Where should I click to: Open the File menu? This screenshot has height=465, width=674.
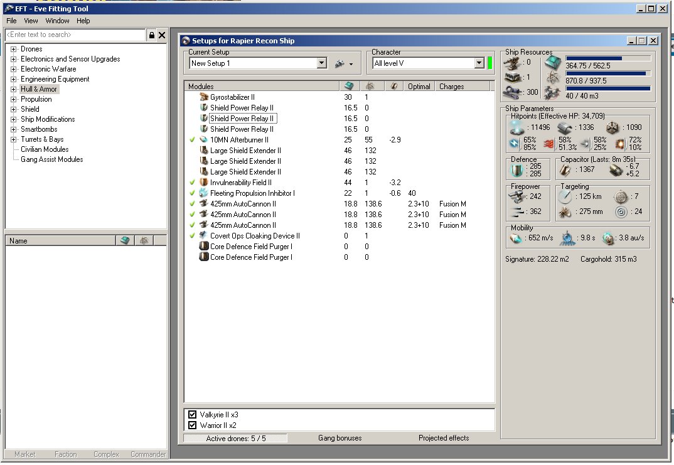(x=11, y=21)
